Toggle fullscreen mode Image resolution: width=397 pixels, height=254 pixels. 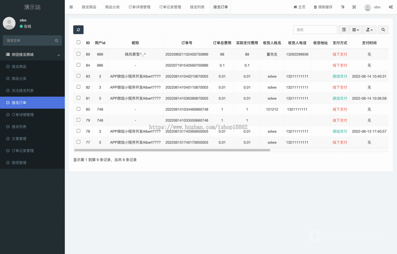point(354,7)
